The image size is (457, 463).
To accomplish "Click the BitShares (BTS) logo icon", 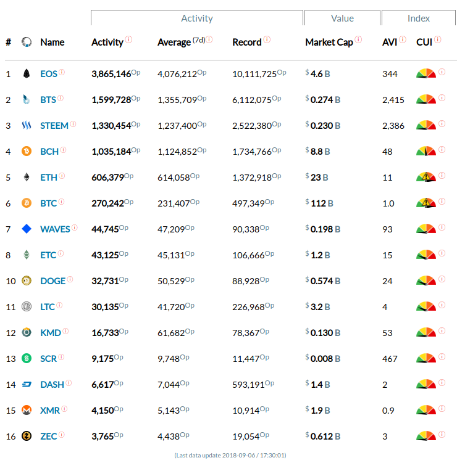I will click(26, 100).
